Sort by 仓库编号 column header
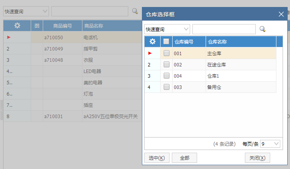Viewport: 290px width, 169px height. coord(189,42)
